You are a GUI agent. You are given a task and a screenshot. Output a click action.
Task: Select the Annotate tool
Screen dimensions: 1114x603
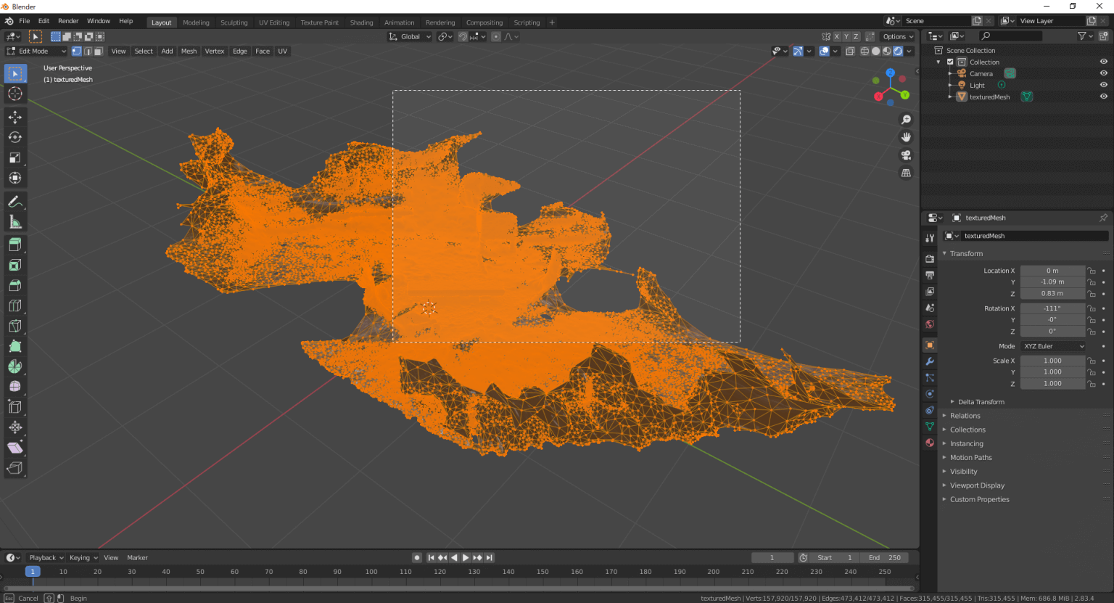coord(15,201)
